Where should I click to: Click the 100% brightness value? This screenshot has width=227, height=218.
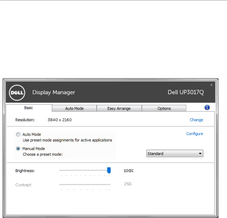tap(129, 171)
